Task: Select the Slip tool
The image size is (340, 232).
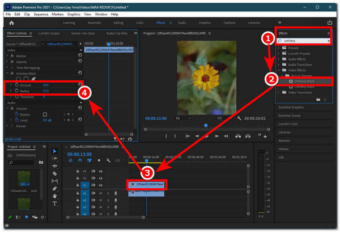Action: coord(54,181)
